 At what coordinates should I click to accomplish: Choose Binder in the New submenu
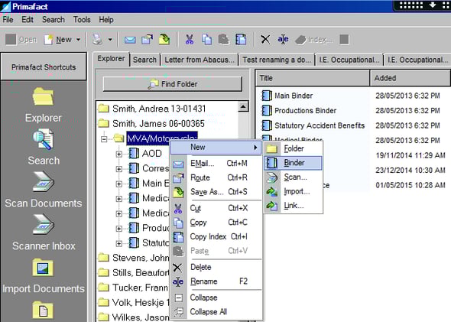pos(293,163)
